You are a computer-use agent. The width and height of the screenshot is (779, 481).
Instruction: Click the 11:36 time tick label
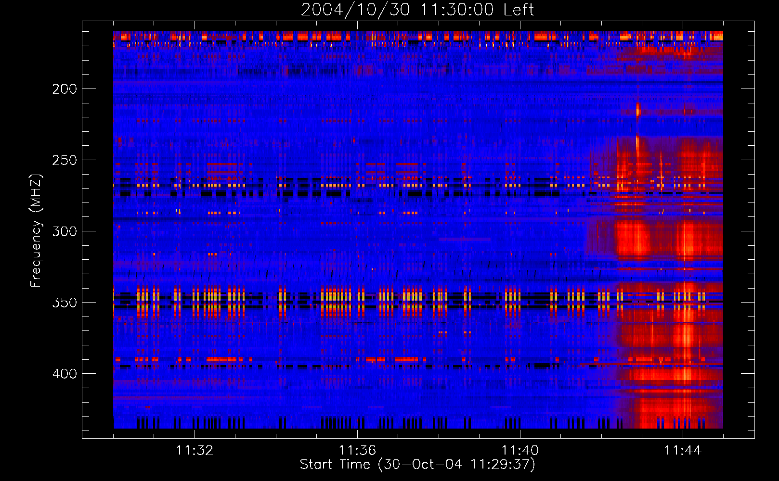pyautogui.click(x=357, y=450)
